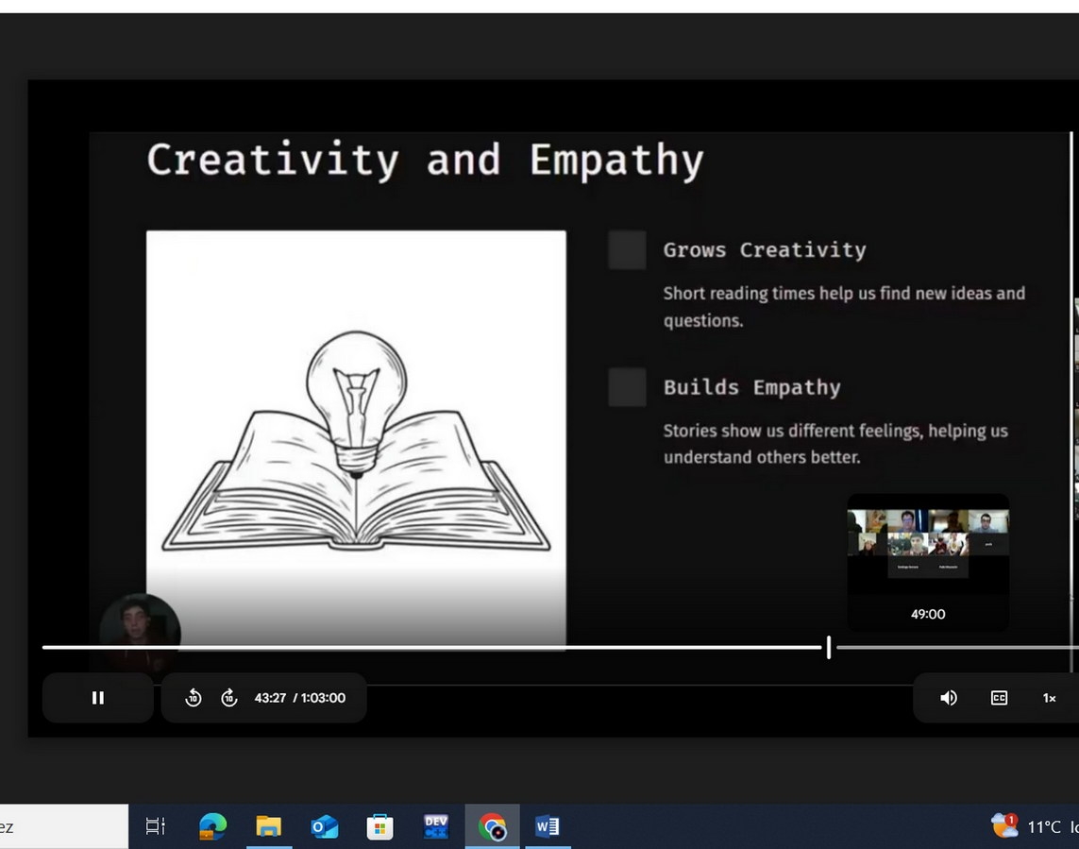Click the square beside Grows Creativity

627,250
